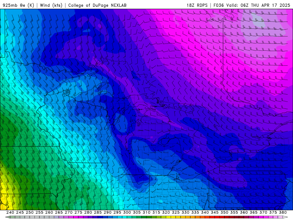This screenshot has width=293, height=219.
Task: Click the 295 color scale label
Action: (x=117, y=212)
